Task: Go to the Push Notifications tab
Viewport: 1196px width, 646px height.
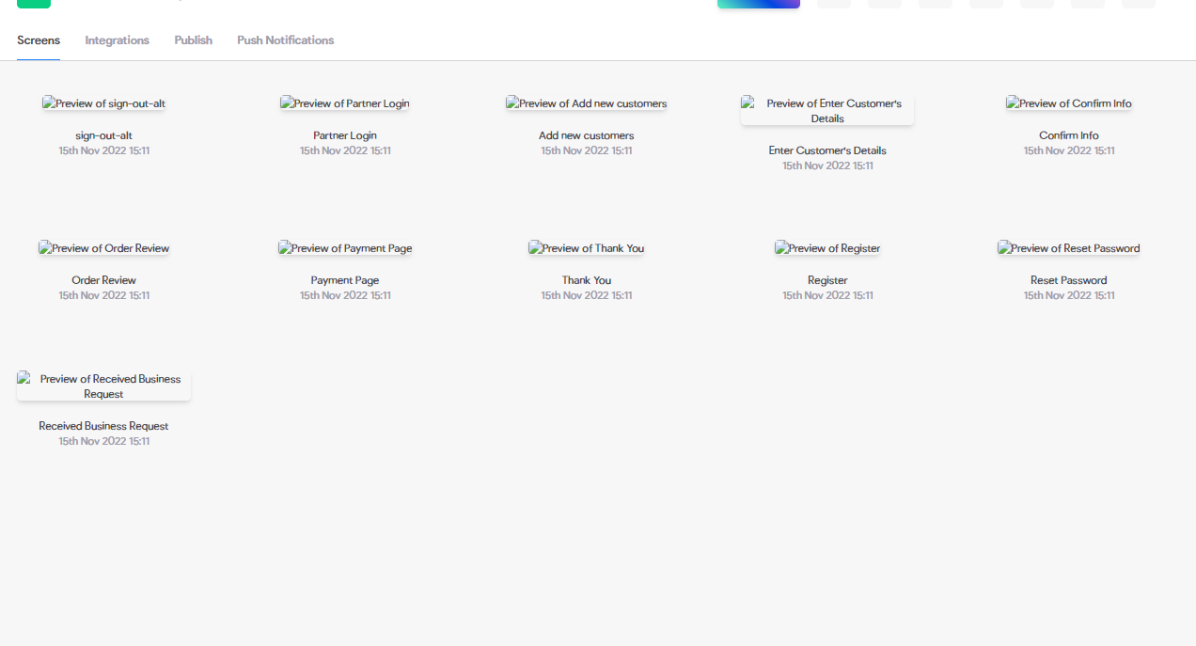Action: pos(285,40)
